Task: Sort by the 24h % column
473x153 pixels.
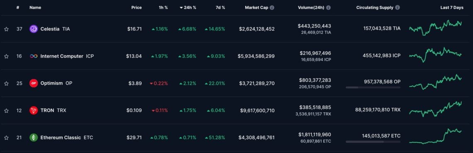Action: tap(188, 7)
